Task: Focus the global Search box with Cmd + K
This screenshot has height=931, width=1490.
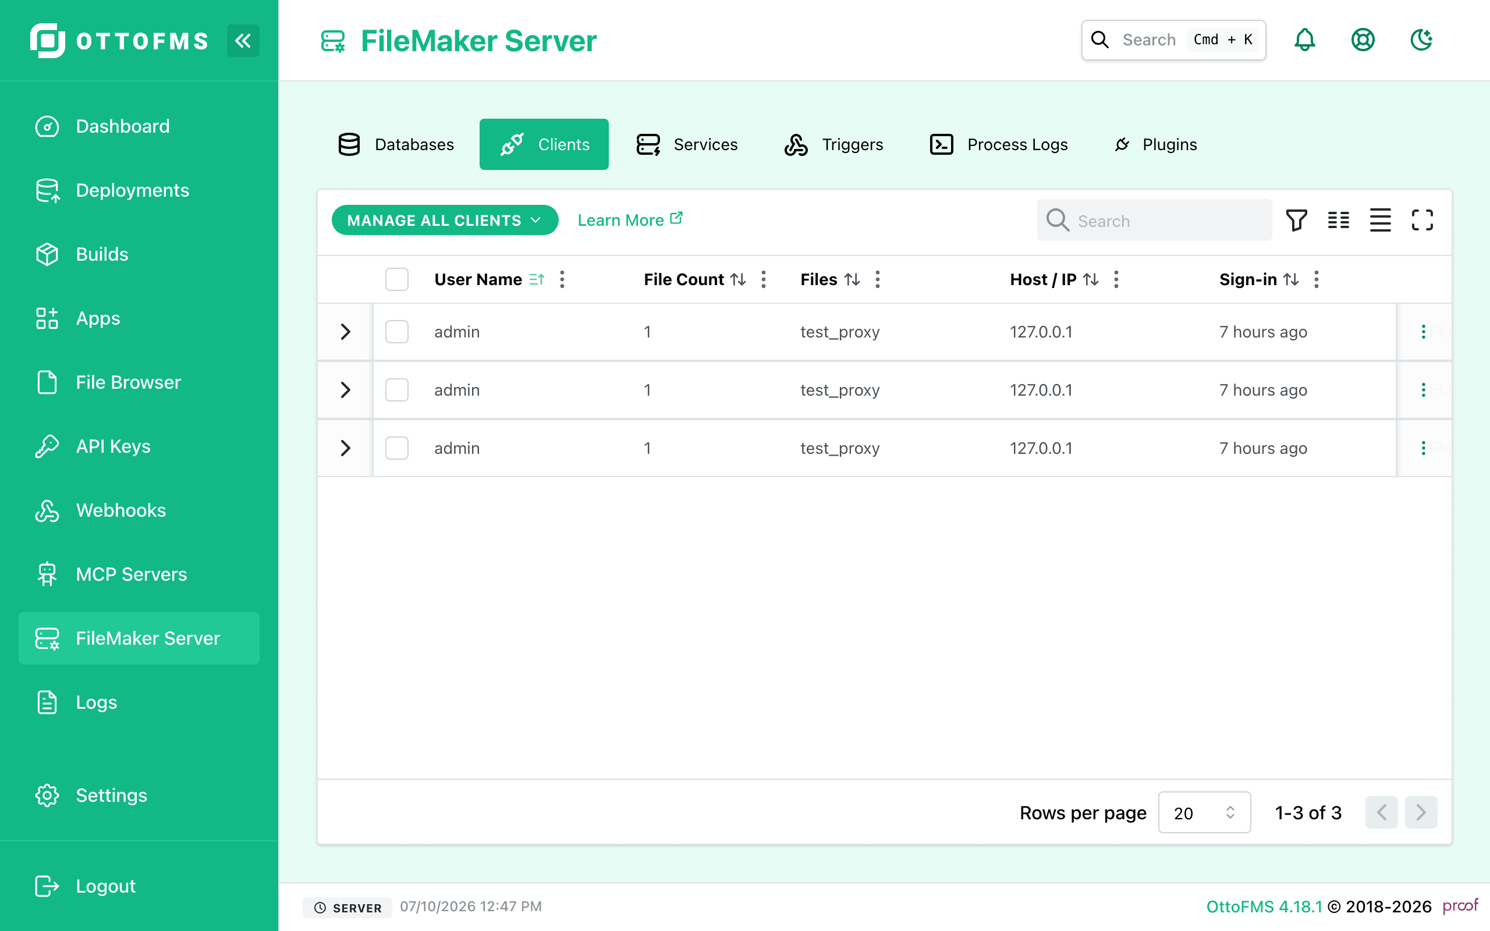Action: point(1173,40)
